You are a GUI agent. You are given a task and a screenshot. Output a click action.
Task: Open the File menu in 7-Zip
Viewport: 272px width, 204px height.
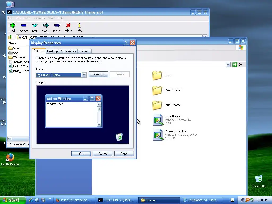tap(10, 18)
